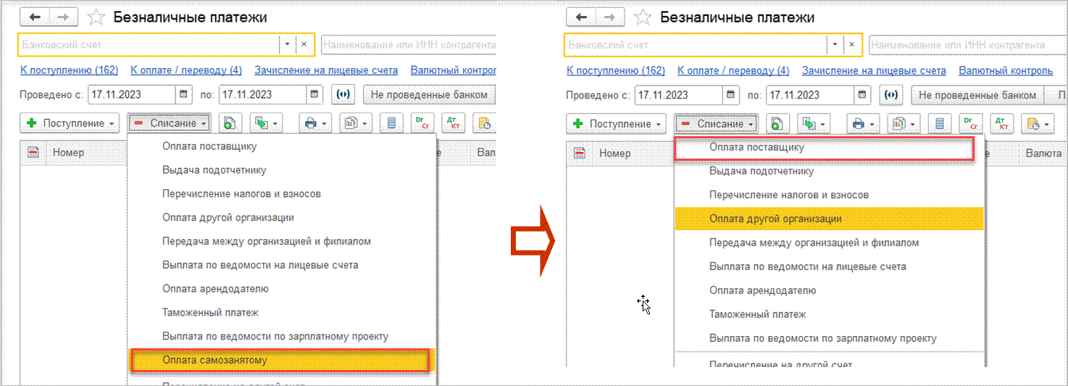Open the calendar icon of the left window's 'Проведено с' date

click(x=183, y=95)
